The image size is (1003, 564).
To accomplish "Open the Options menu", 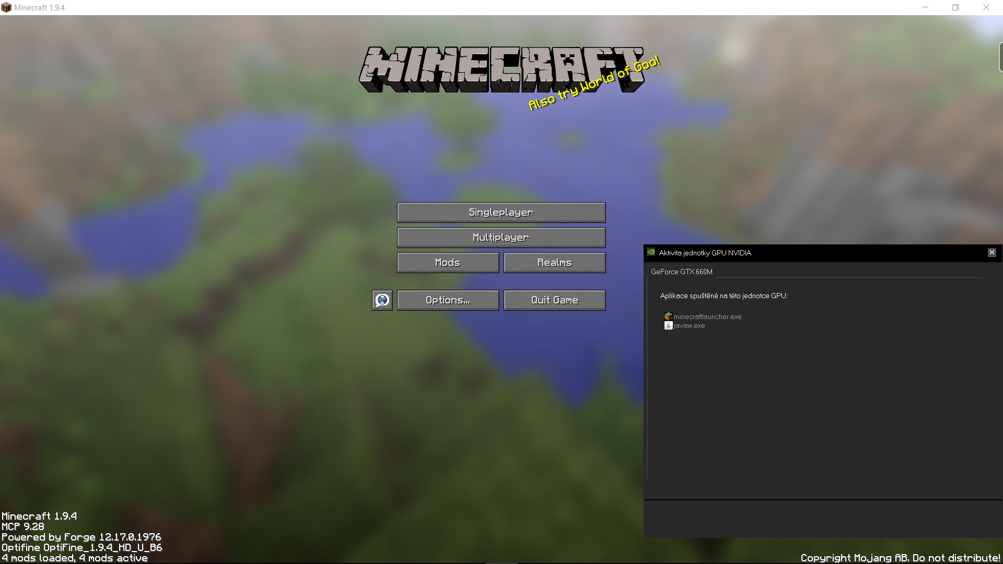I will [x=448, y=300].
